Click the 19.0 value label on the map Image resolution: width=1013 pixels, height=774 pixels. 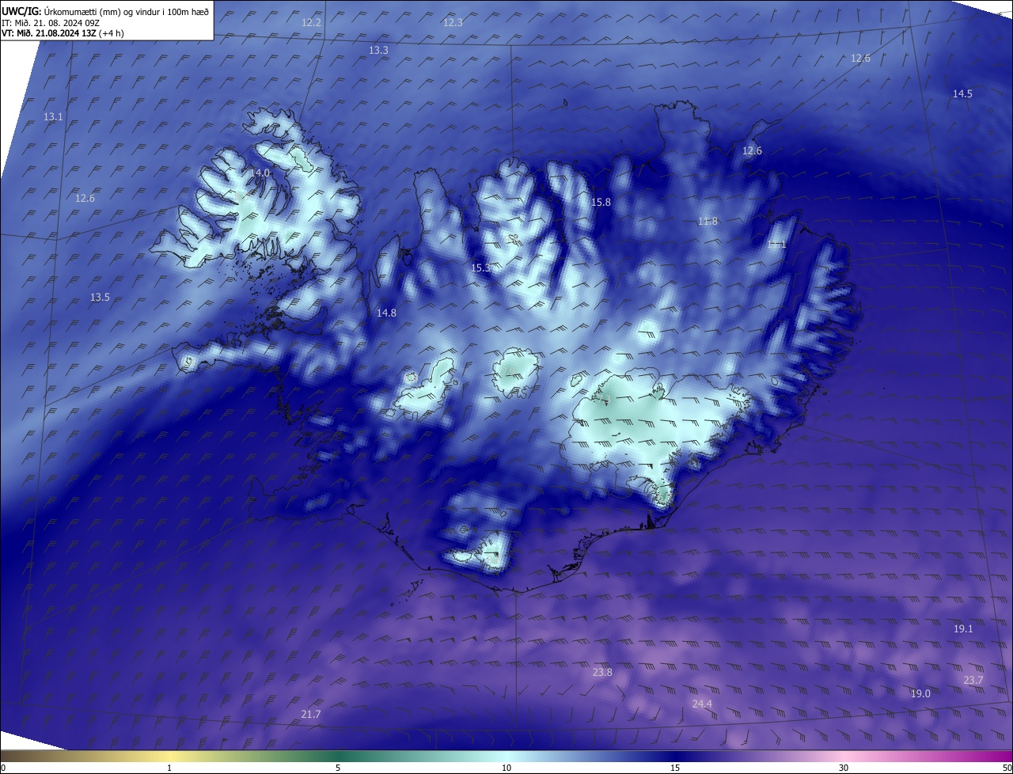point(920,694)
